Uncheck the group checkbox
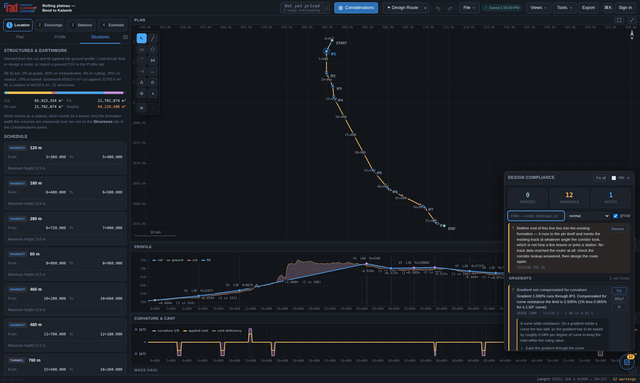640x383 pixels. point(615,216)
